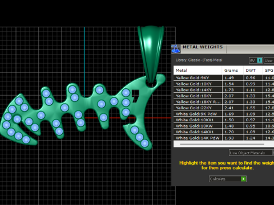Click the Metal Weights panel title

(203, 47)
